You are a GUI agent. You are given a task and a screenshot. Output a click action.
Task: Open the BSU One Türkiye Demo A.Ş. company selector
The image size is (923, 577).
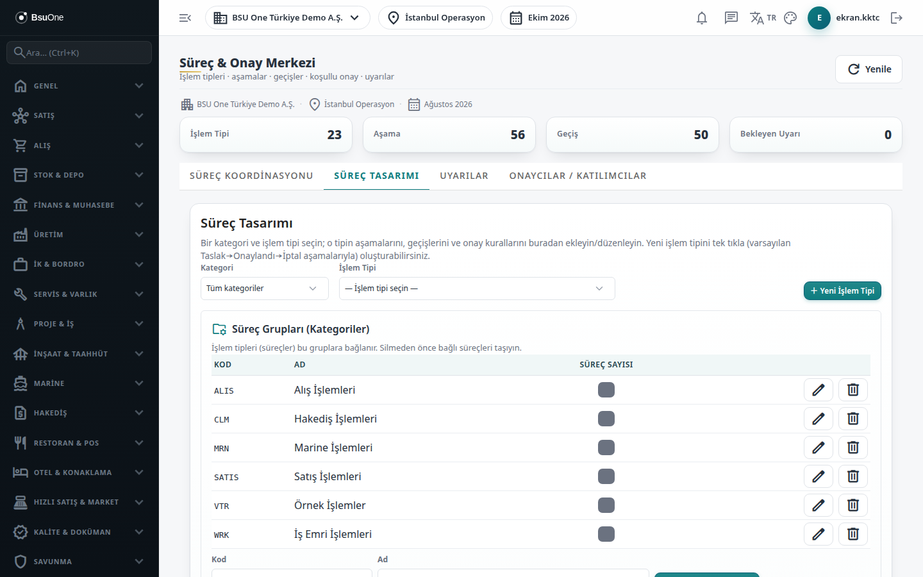pos(288,18)
